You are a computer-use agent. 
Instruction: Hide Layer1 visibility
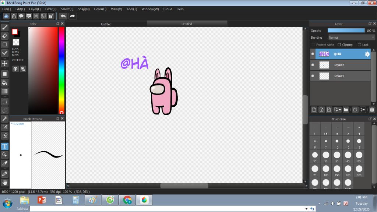coord(313,76)
